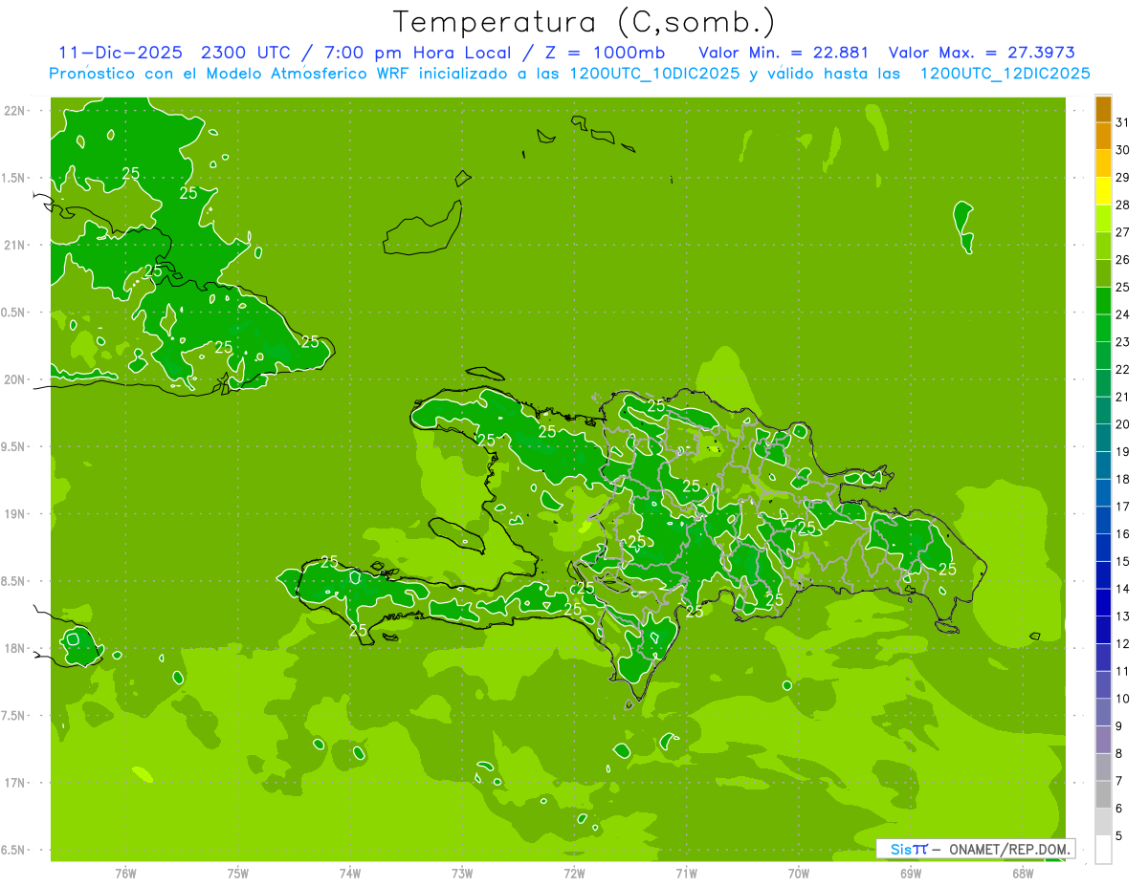Click the '19N' latitude axis label

coord(14,513)
